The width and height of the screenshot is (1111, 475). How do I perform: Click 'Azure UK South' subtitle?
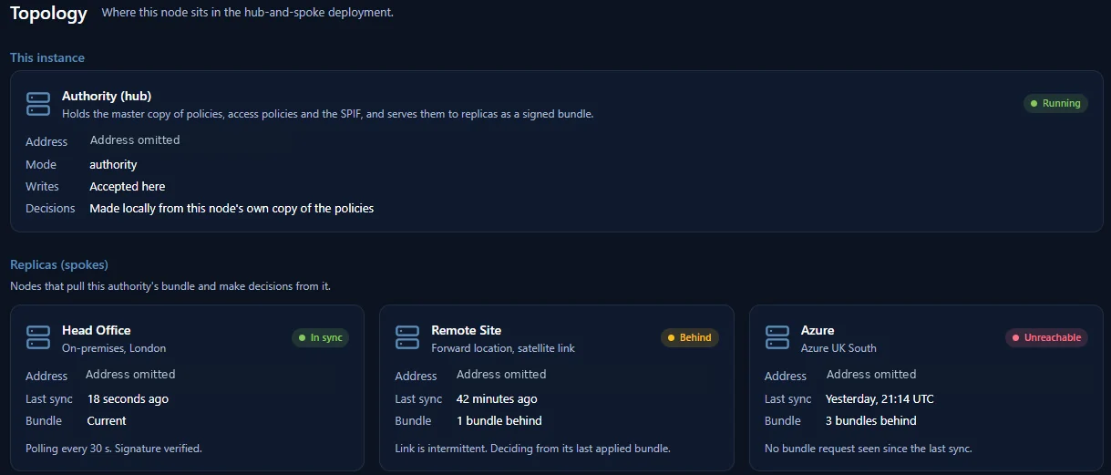coord(838,348)
